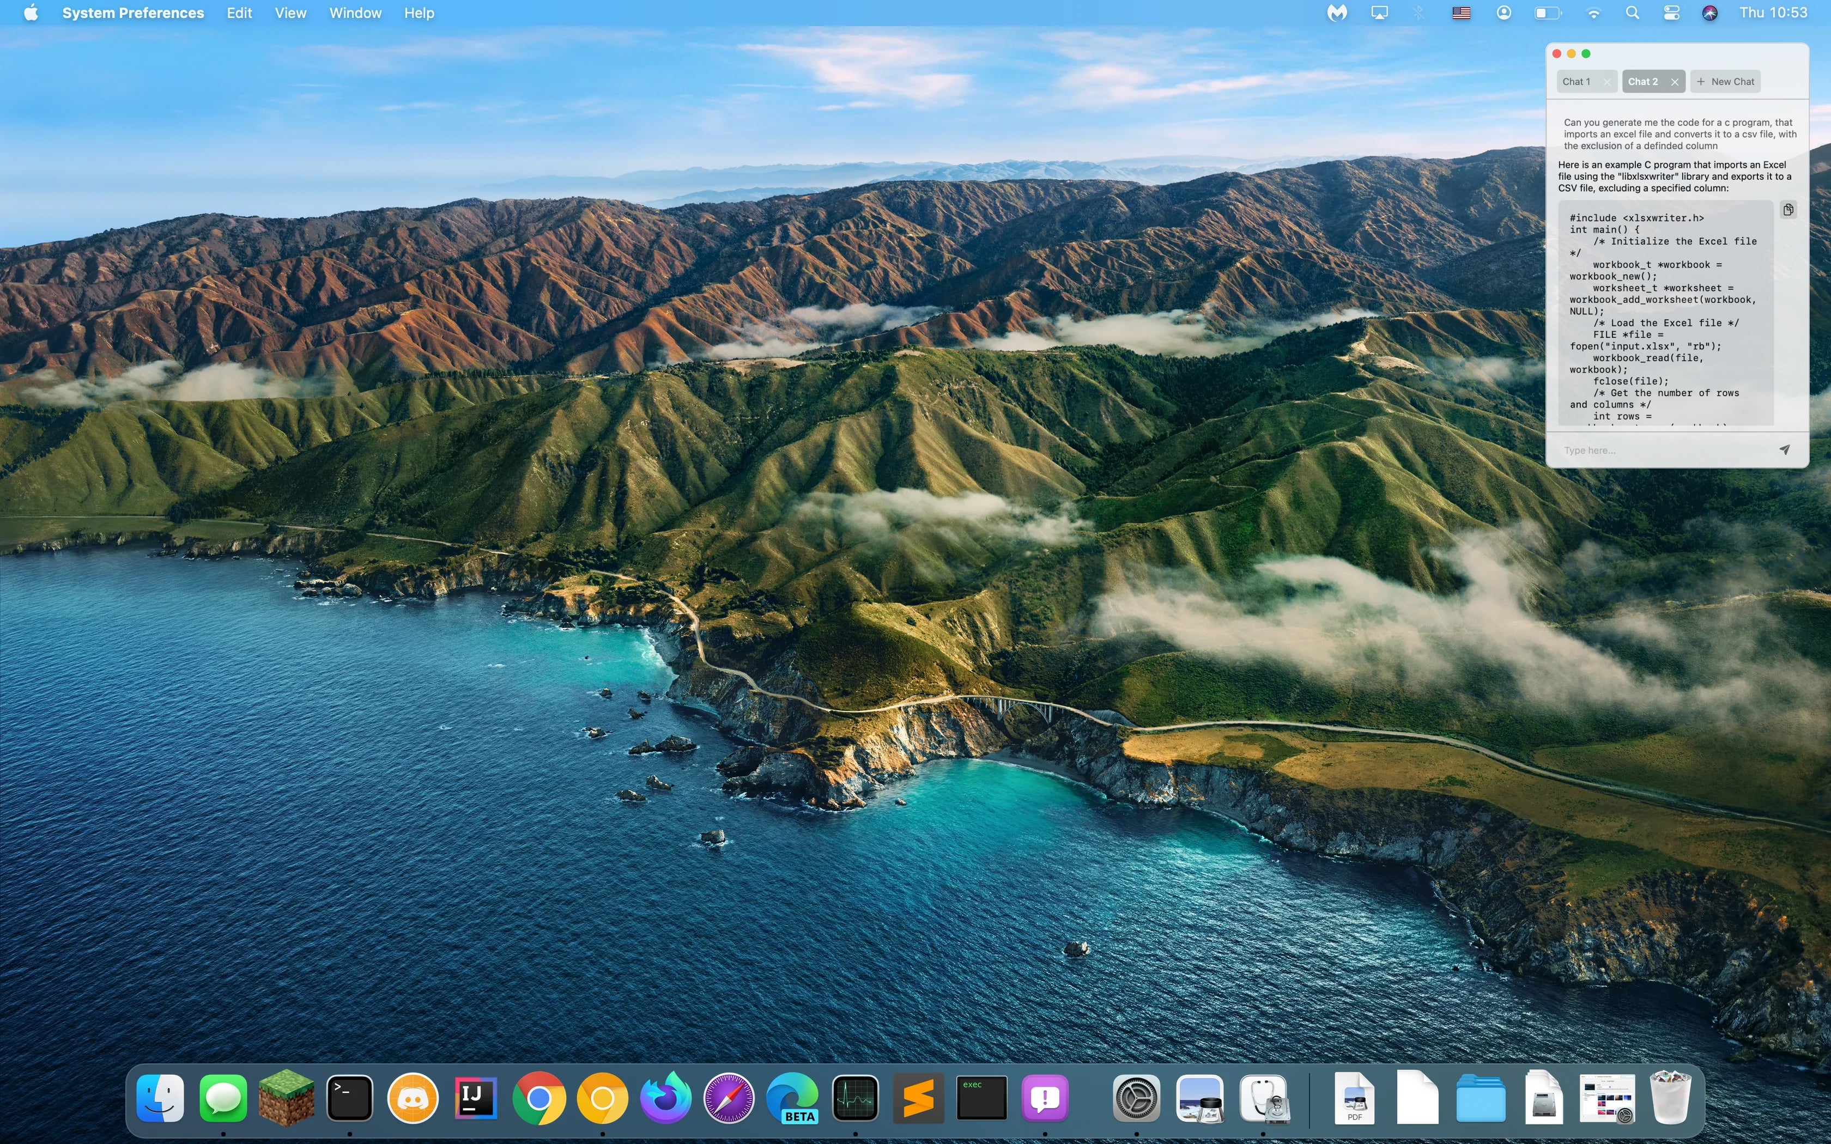The width and height of the screenshot is (1831, 1144).
Task: Open Spotlight search
Action: 1632,13
